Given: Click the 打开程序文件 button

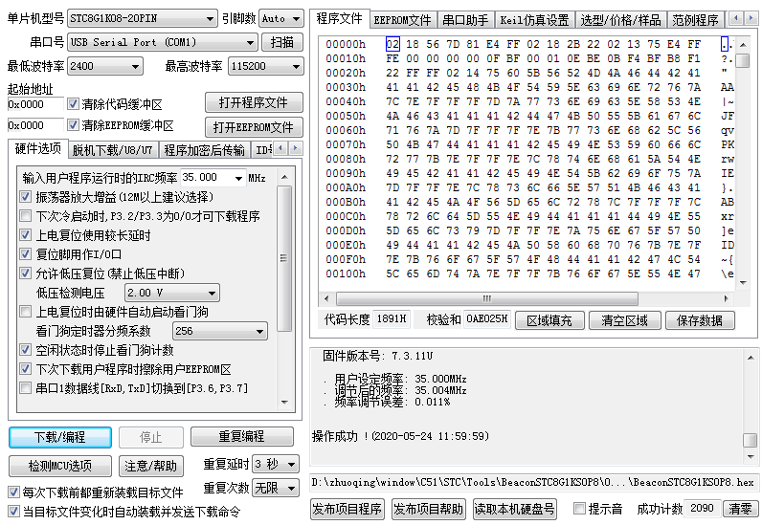Looking at the screenshot, I should tap(254, 103).
